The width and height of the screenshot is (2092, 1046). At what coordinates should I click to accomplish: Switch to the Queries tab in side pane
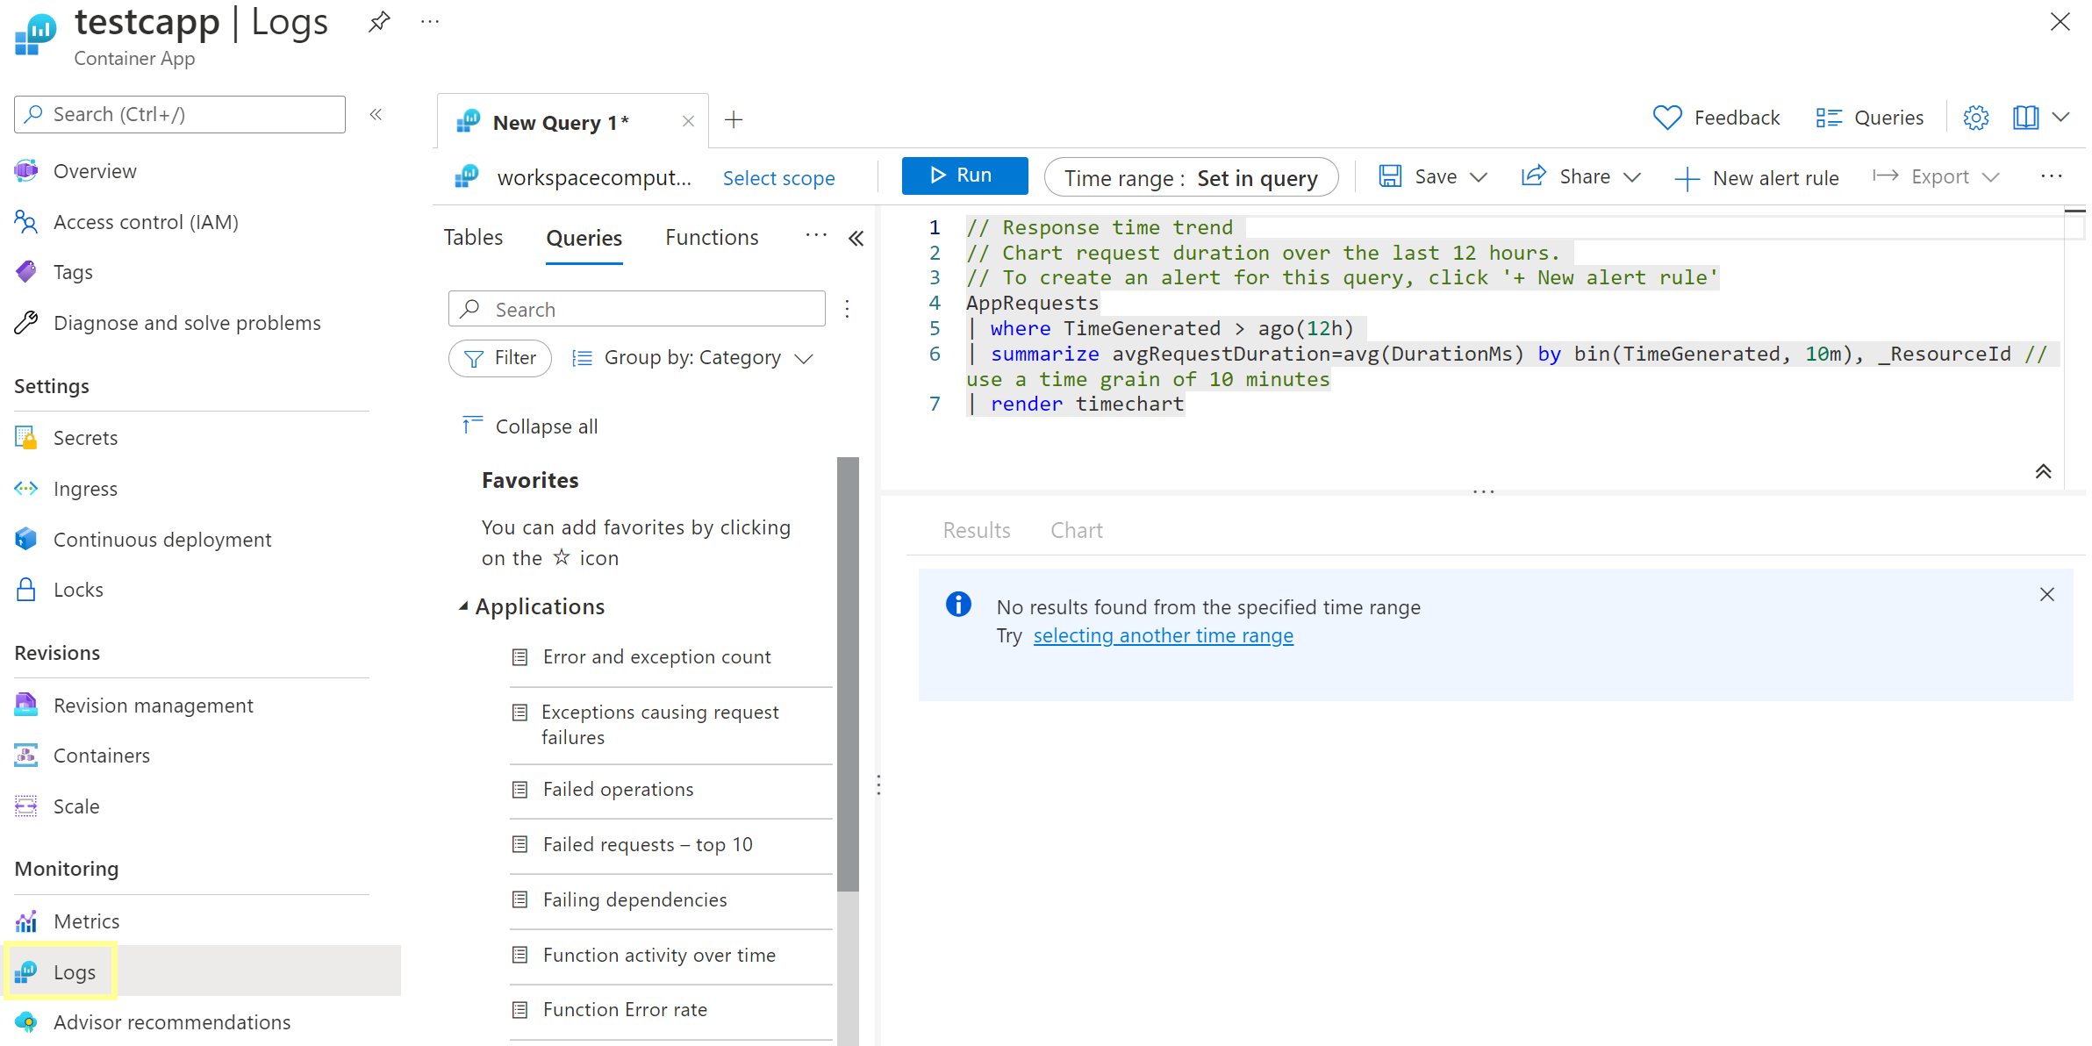584,238
